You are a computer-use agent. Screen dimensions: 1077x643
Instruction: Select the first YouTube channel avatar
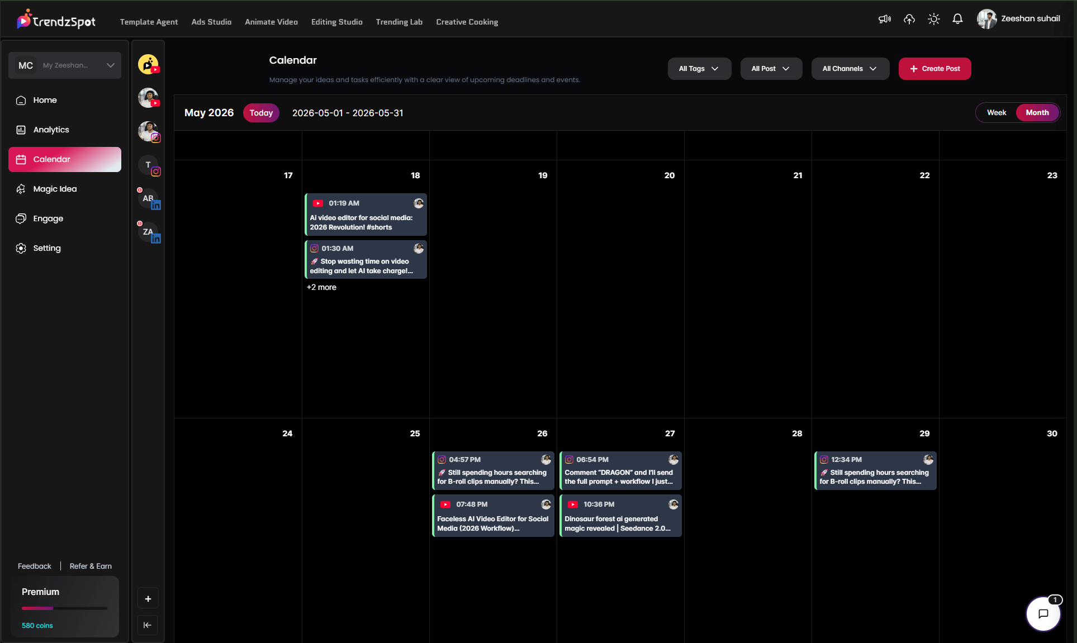[x=149, y=65]
